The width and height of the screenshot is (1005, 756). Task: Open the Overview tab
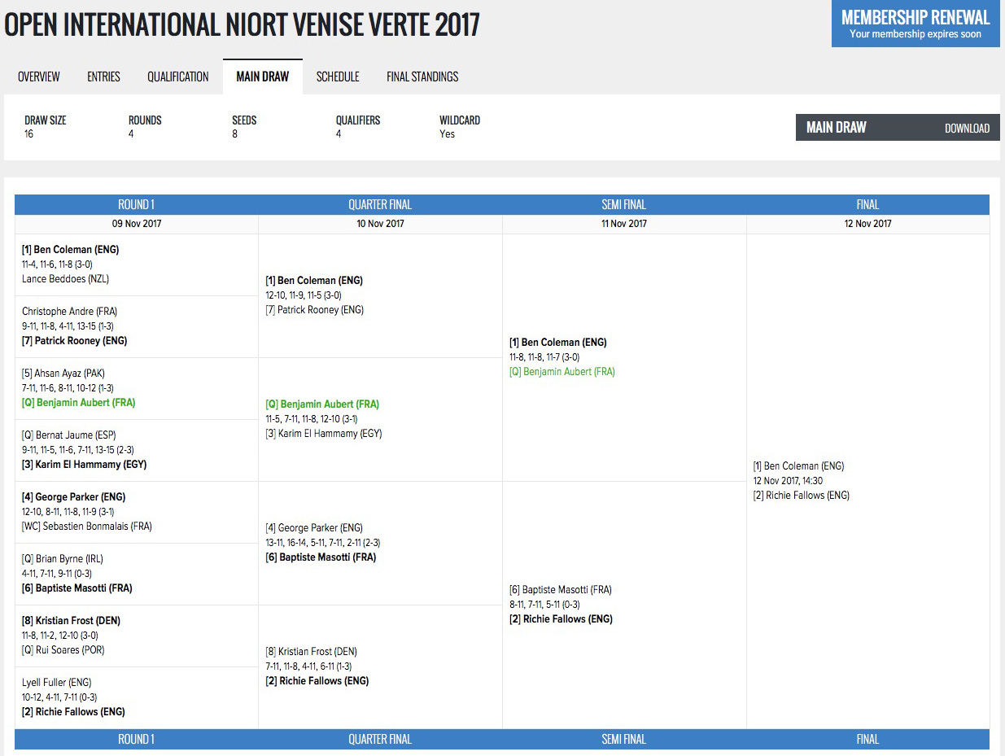click(39, 76)
